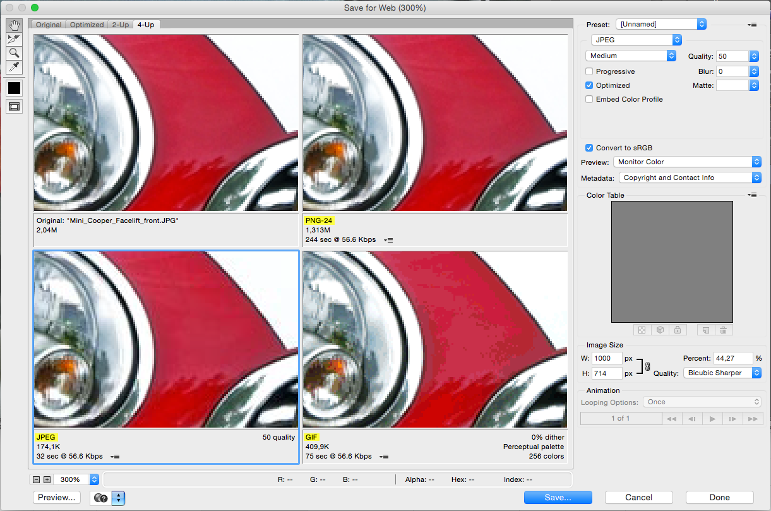Select the Original preview pane

click(x=165, y=123)
